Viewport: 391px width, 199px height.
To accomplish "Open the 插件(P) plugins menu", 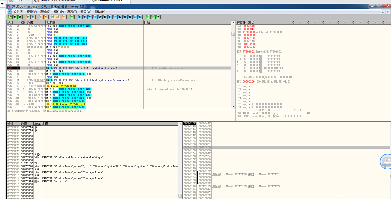I will point(59,11).
